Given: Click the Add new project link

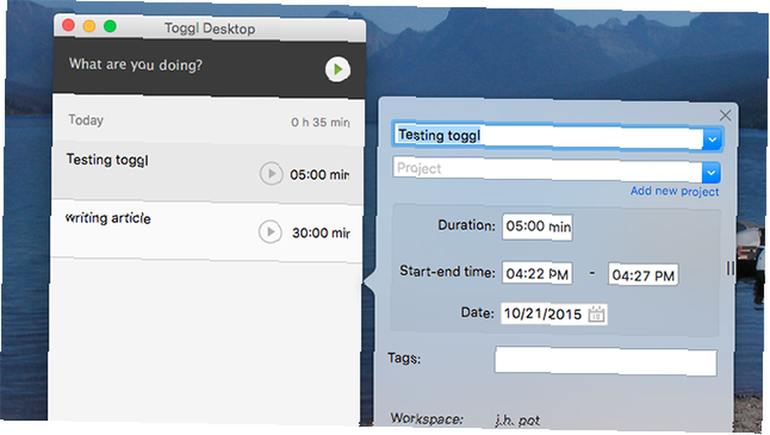Looking at the screenshot, I should point(675,191).
